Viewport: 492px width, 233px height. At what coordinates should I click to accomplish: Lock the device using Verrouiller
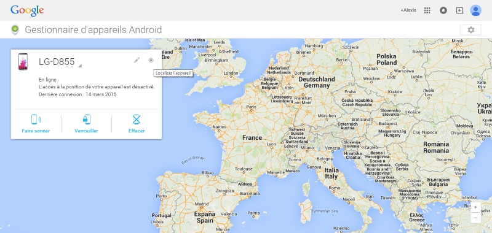[x=86, y=124]
